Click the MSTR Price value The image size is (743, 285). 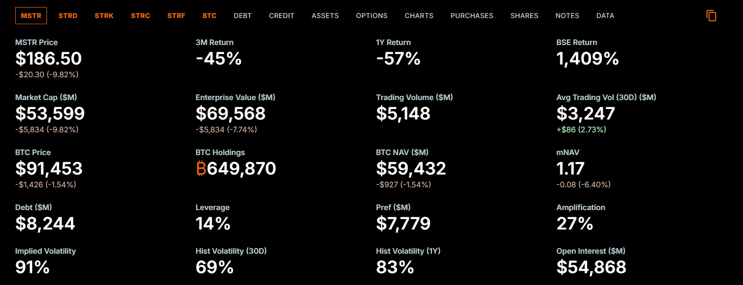tap(48, 58)
